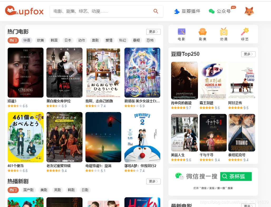
Task: Click the 黑白魔女库伊拉 title text
Action: pyautogui.click(x=59, y=101)
